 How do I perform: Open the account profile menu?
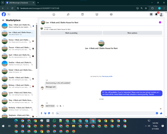(x=161, y=14)
